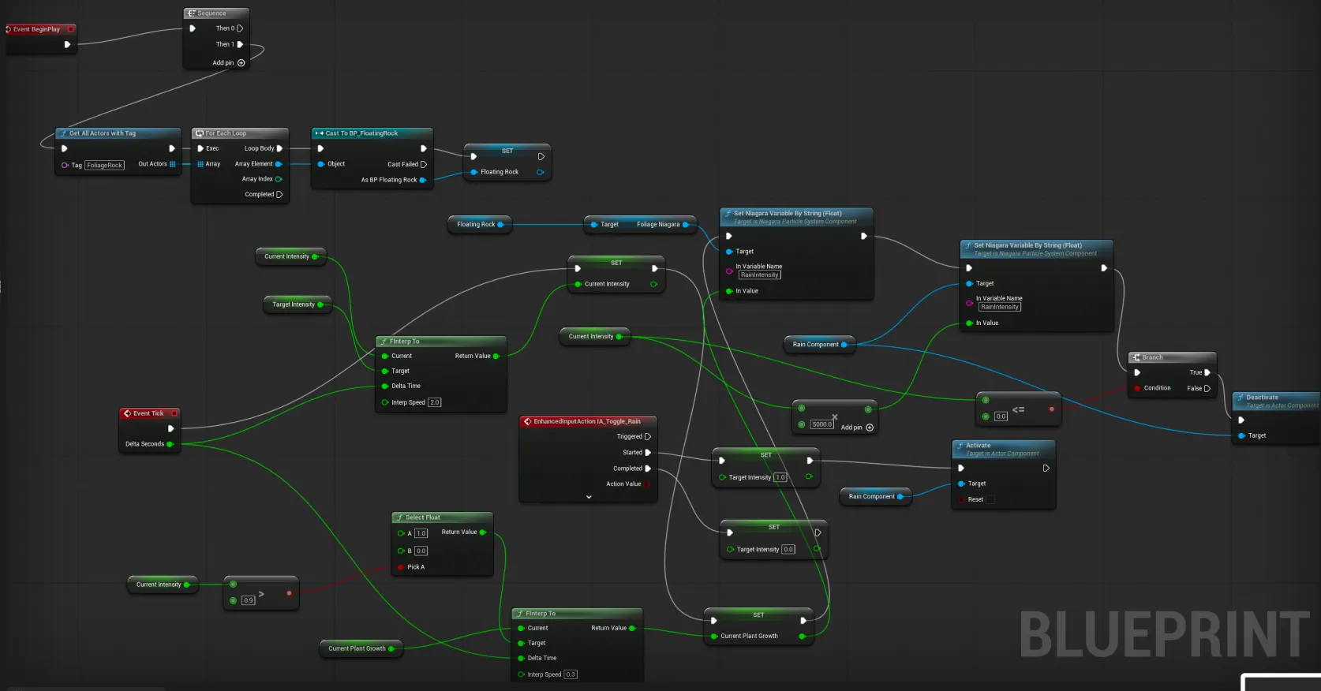This screenshot has height=691, width=1321.
Task: Select the EnhancedInputAction IA_Toggle_Rain node header
Action: pyautogui.click(x=588, y=421)
